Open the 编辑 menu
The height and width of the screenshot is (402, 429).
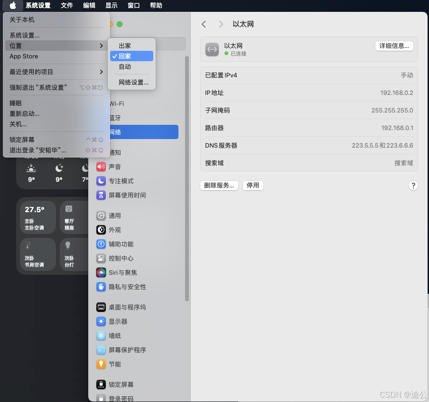pyautogui.click(x=89, y=6)
